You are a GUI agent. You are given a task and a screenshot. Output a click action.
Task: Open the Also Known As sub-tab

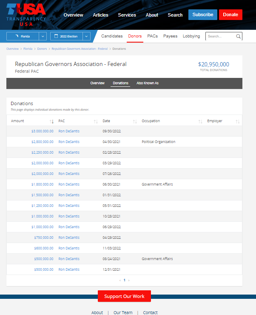coord(148,83)
